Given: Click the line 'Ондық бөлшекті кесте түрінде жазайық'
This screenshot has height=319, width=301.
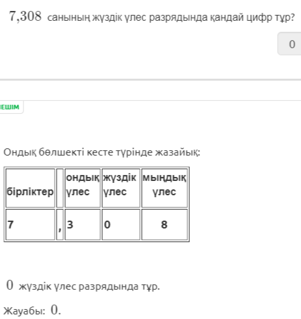Looking at the screenshot, I should click(102, 152).
